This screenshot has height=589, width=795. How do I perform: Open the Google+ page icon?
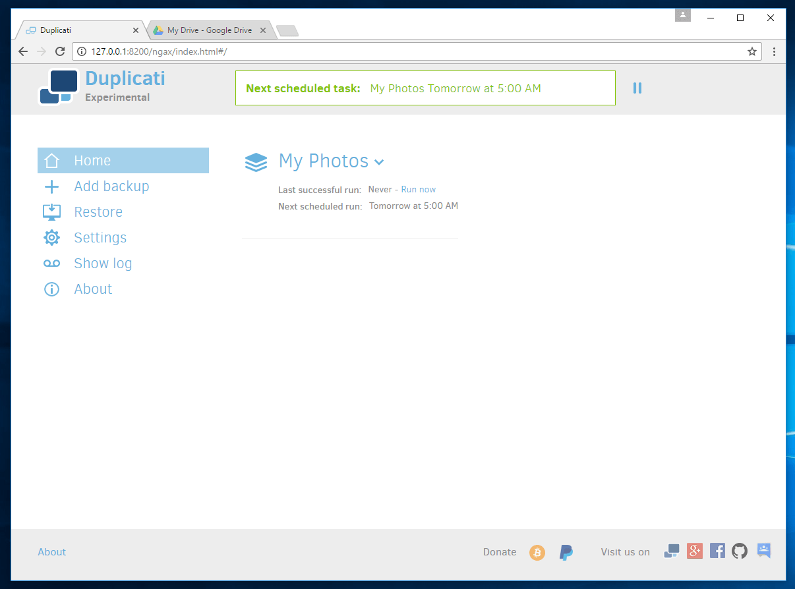pyautogui.click(x=694, y=551)
